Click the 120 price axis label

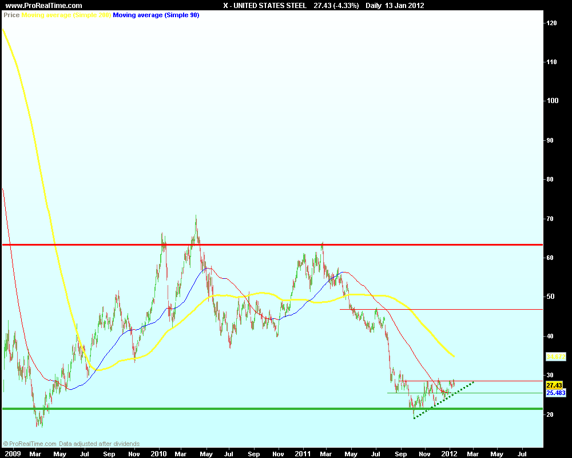point(551,23)
